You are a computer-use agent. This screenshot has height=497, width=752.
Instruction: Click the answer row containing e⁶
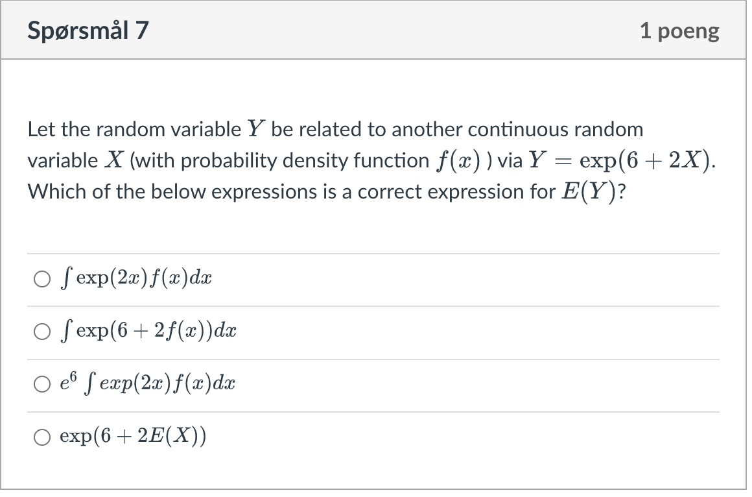tap(259, 384)
